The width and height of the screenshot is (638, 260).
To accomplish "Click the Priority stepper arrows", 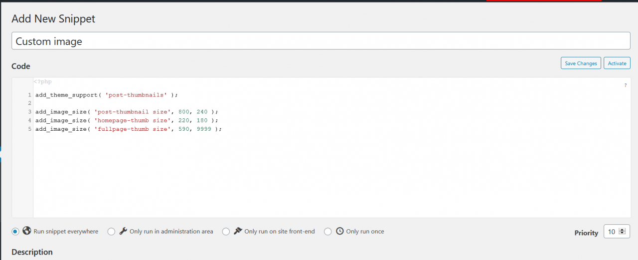I will (x=621, y=231).
